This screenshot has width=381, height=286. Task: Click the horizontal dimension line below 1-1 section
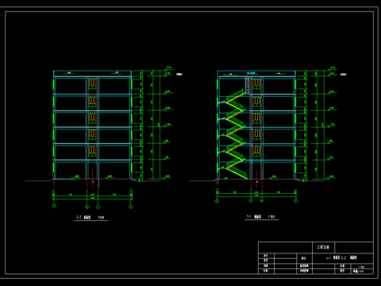(x=256, y=193)
